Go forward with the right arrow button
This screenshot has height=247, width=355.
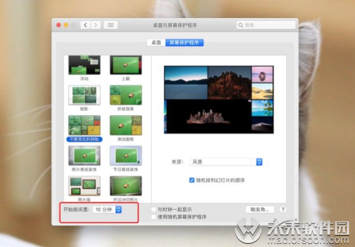[95, 25]
